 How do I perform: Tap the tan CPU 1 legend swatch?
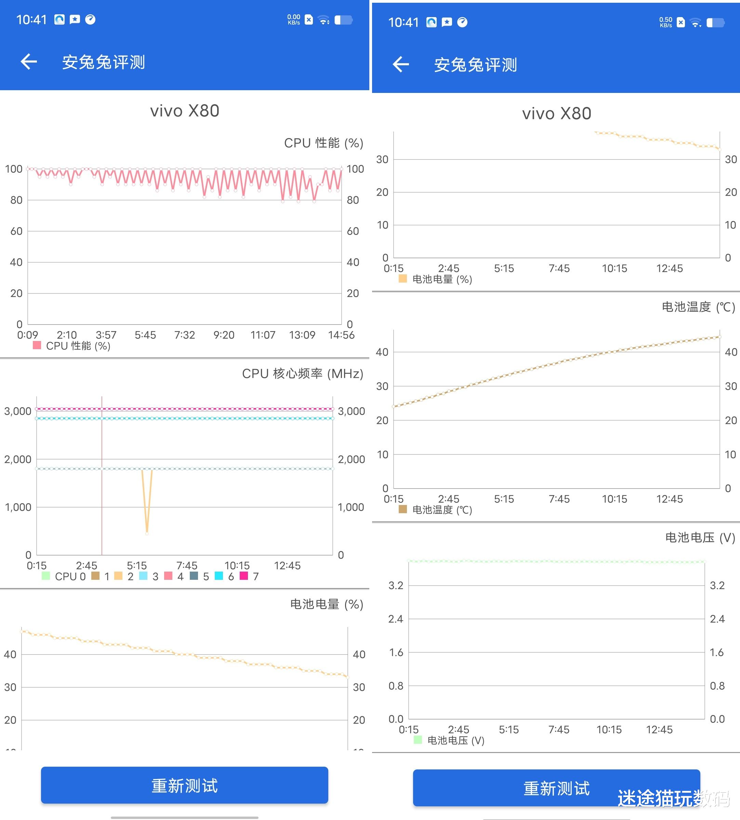95,575
